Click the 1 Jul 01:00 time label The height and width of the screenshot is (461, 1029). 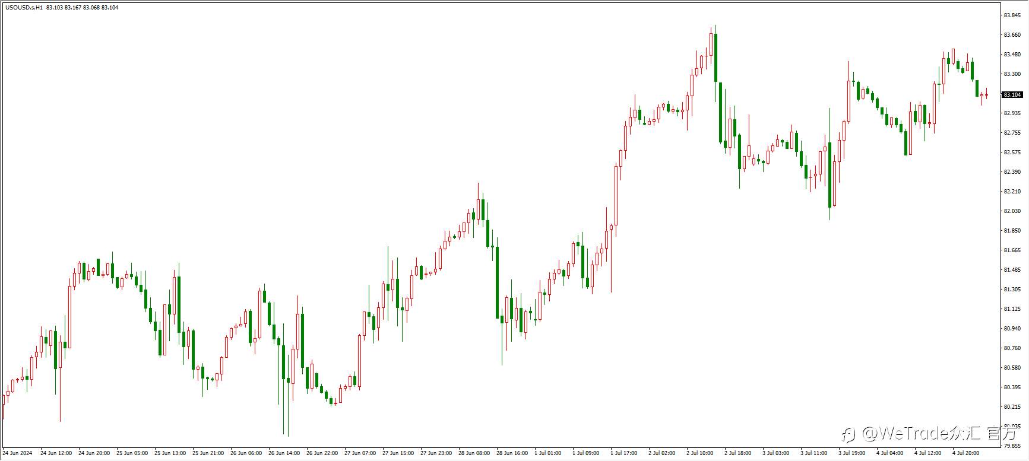click(x=548, y=453)
